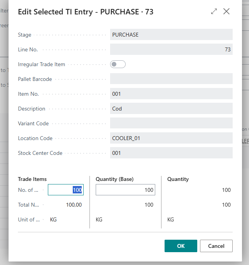Click the Quantity (Base) input box
Image resolution: width=249 pixels, height=265 pixels.
point(125,190)
